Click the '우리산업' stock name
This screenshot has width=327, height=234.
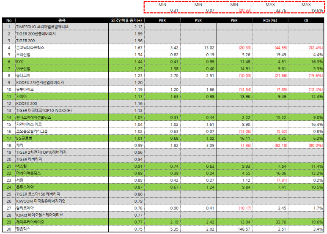[23, 55]
